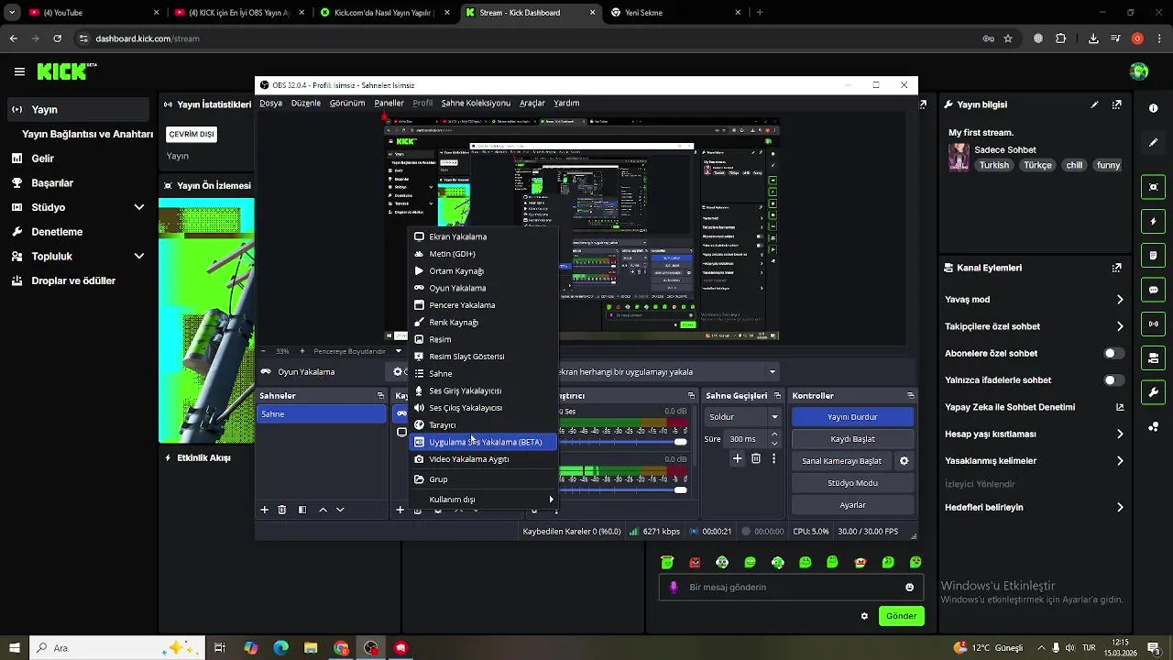Image resolution: width=1173 pixels, height=660 pixels.
Task: Open Hedefleri belirleyin options
Action: 1034,507
